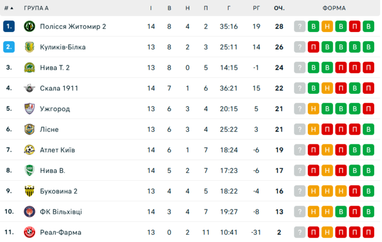Click the blue rank 1 position badge

(x=9, y=26)
